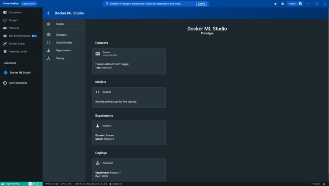The height and width of the screenshot is (186, 329).
Task: Open Studio home in the extension menu
Action: click(x=64, y=24)
